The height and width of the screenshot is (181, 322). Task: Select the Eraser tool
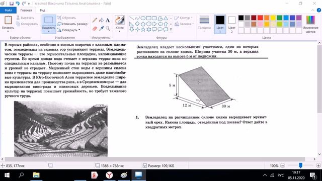click(95, 28)
